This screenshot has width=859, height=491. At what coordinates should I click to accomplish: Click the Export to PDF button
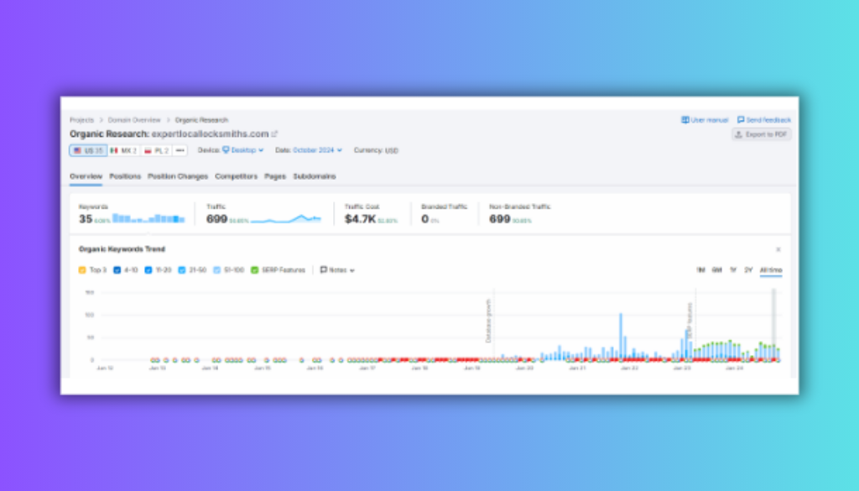click(761, 134)
